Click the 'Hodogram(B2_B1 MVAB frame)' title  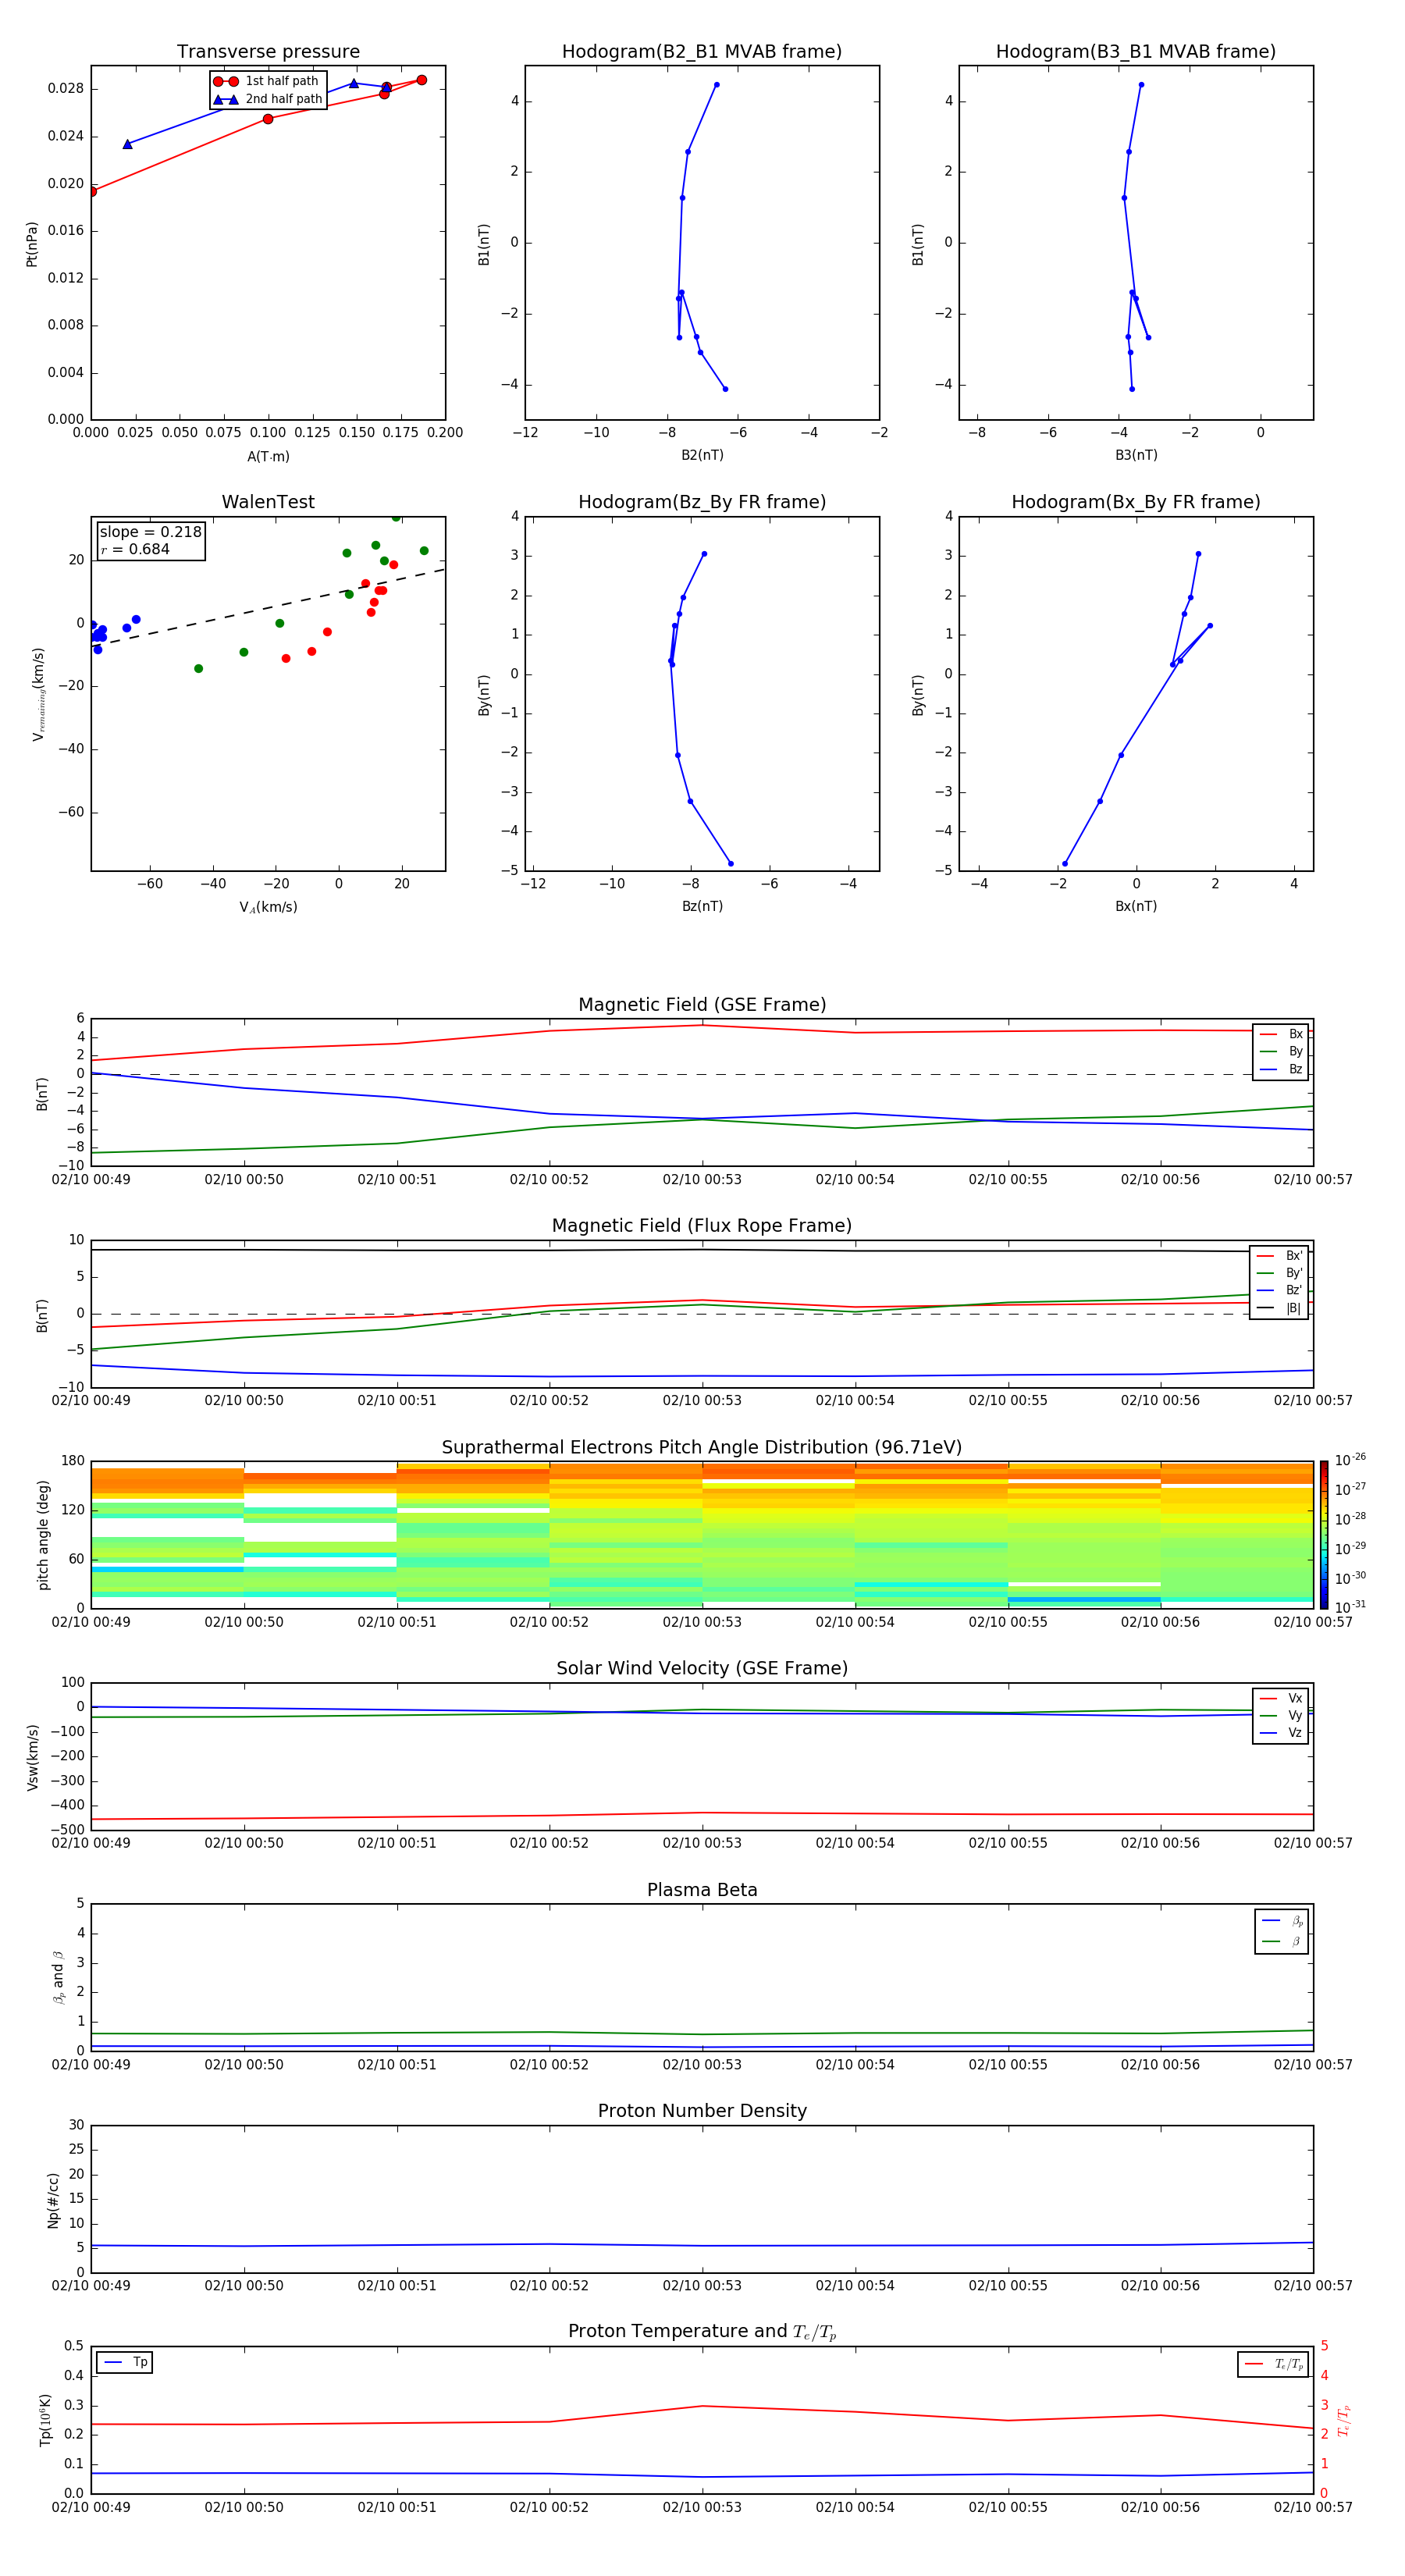click(702, 52)
